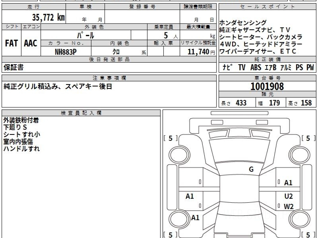The height and width of the screenshot is (238, 318).
Task: Click the 外装色 header
Action: tap(94, 27)
